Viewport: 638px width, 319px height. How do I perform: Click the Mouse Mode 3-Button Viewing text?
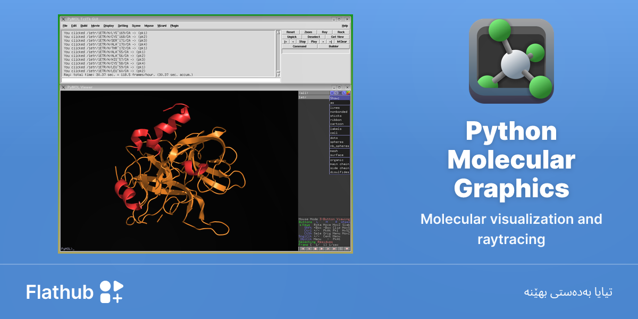(x=324, y=219)
